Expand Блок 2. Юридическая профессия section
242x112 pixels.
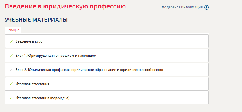107,70
